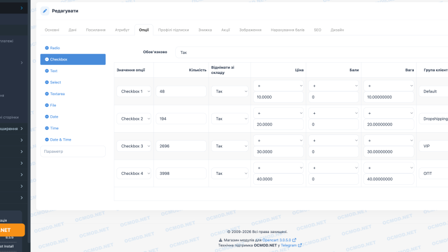
Task: Open the subtract-stock dropdown in Checkbox 1 row
Action: 230,91
